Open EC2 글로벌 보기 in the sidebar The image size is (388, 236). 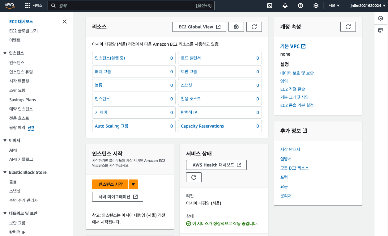[x=23, y=31]
